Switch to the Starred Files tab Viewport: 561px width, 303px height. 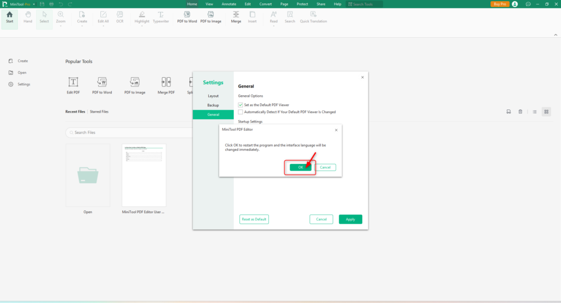(99, 112)
